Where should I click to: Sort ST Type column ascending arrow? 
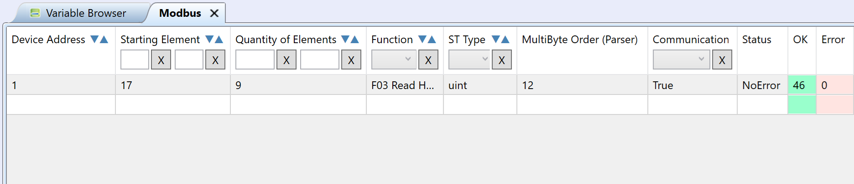click(x=505, y=40)
